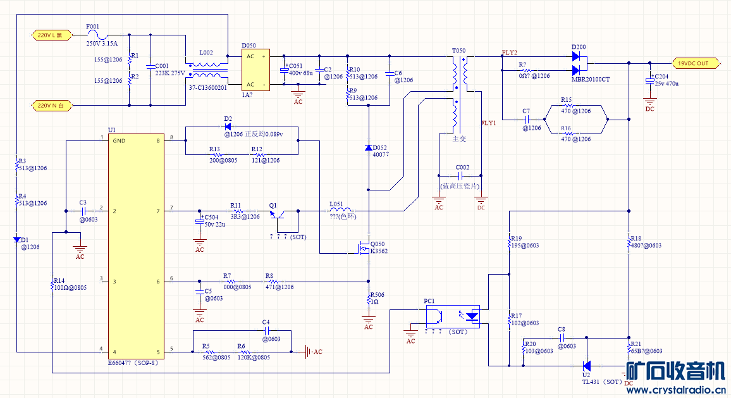Select the D050 bridge rectifier block

(x=255, y=70)
